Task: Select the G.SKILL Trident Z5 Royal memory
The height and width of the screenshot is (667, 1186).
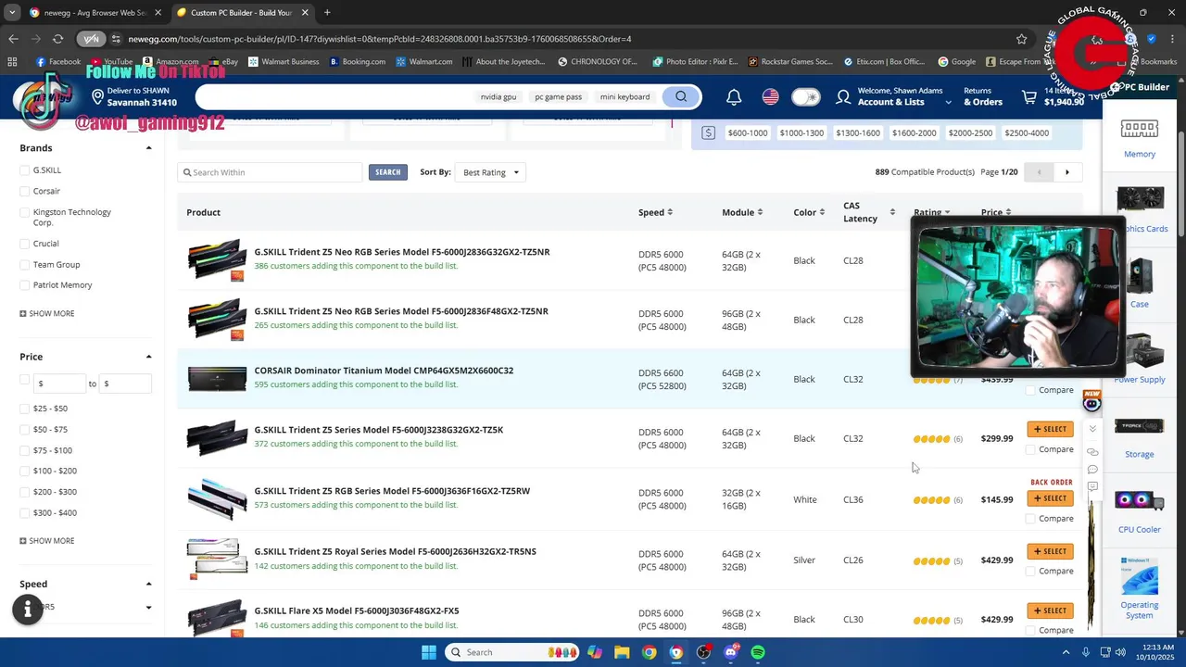Action: click(x=1050, y=551)
